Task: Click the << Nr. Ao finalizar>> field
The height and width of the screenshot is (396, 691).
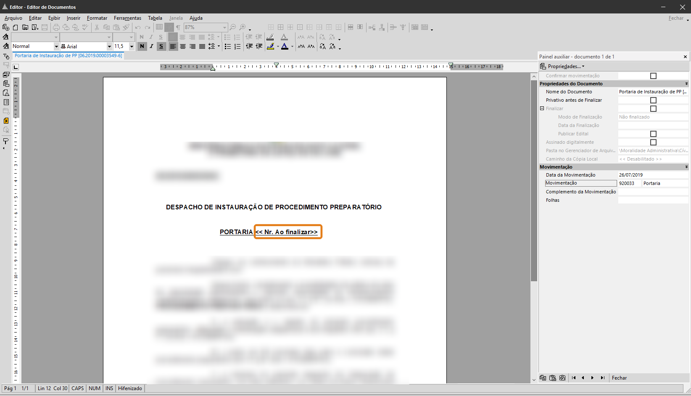Action: [288, 232]
